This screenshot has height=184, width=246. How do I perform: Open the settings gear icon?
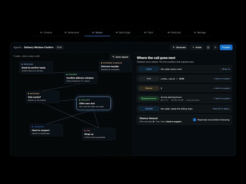(208, 48)
